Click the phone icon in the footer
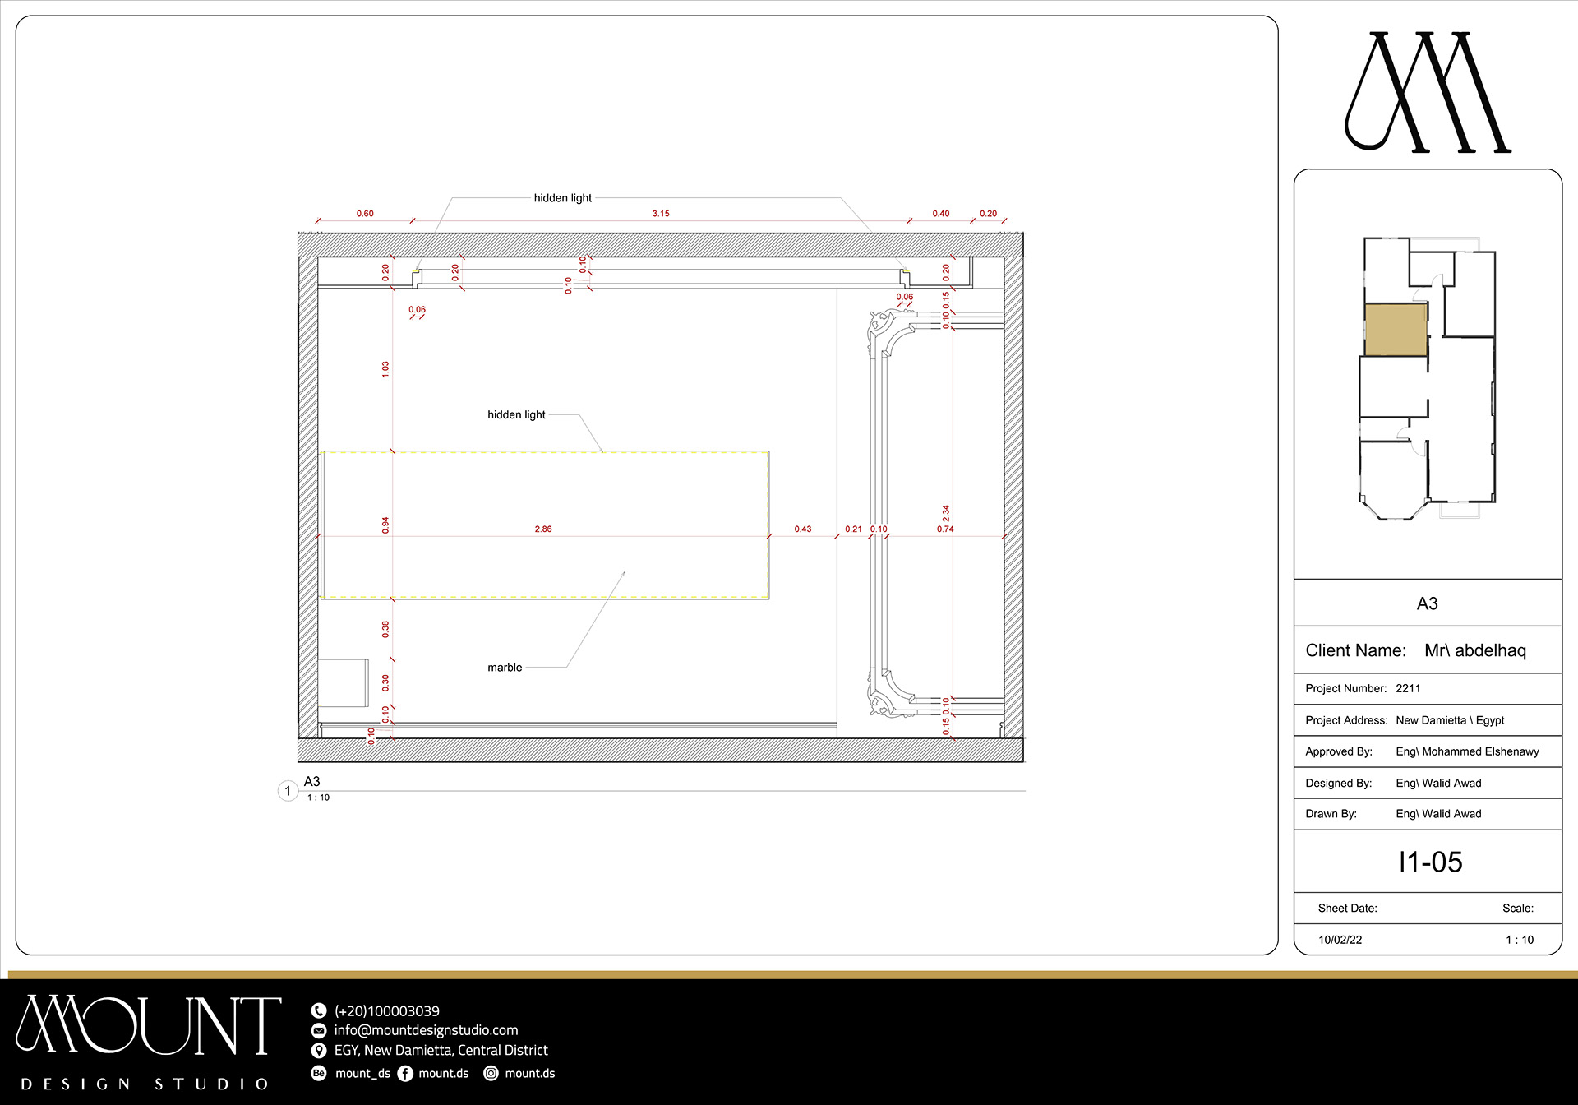Image resolution: width=1578 pixels, height=1105 pixels. pos(319,1010)
